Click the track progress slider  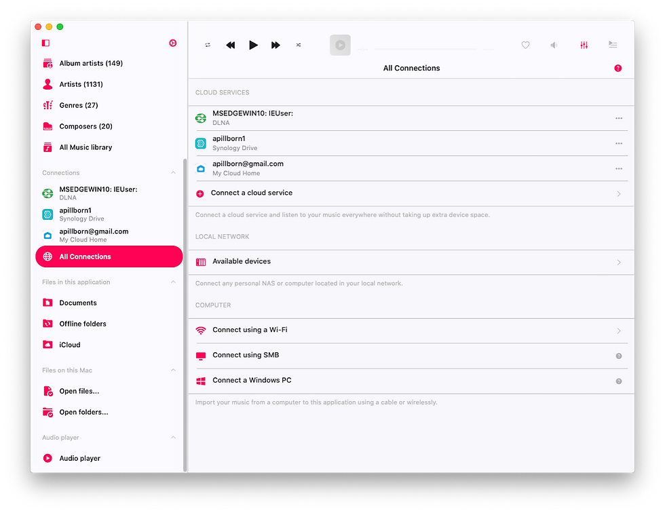[426, 49]
